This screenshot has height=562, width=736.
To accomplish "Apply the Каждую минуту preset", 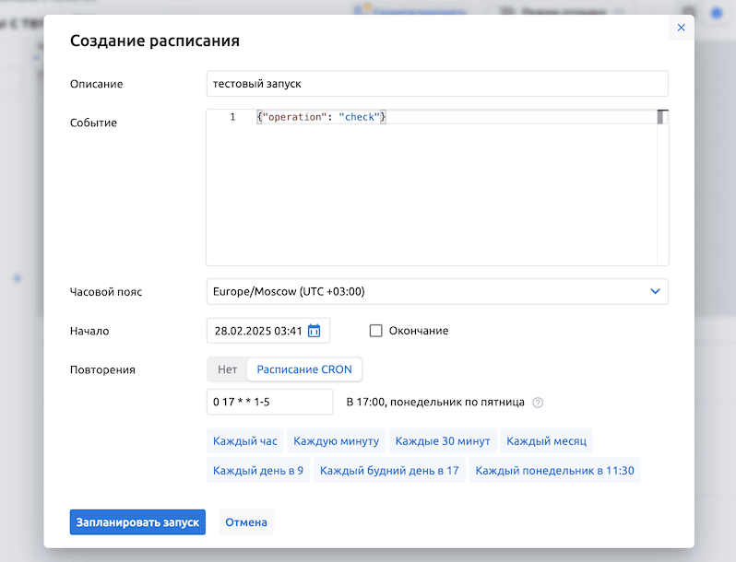I will 337,441.
